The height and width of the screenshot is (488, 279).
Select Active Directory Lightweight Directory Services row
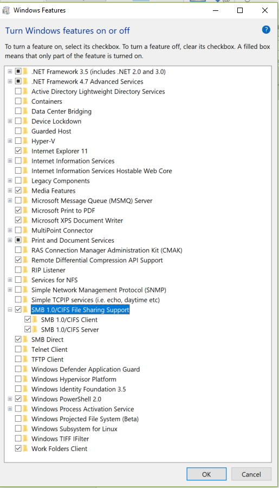(x=98, y=92)
